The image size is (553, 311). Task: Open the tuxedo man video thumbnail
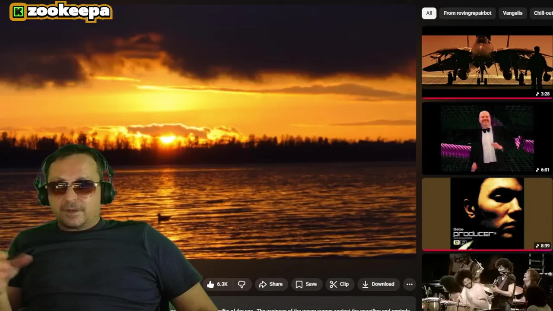click(487, 138)
